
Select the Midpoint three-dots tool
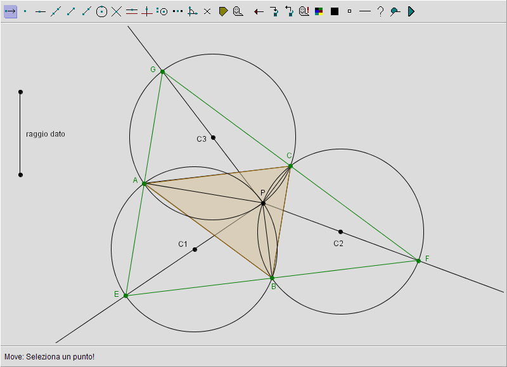coord(177,11)
